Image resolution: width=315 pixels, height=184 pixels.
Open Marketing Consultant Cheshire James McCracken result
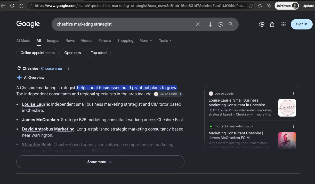pyautogui.click(x=236, y=135)
